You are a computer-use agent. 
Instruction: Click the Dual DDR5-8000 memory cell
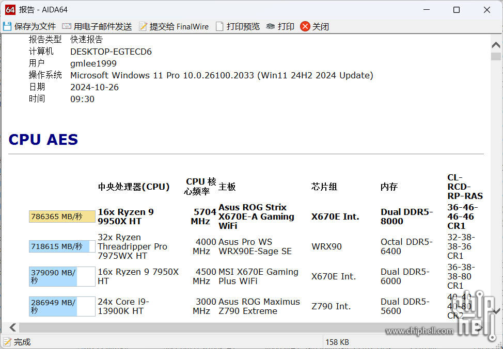pyautogui.click(x=407, y=217)
